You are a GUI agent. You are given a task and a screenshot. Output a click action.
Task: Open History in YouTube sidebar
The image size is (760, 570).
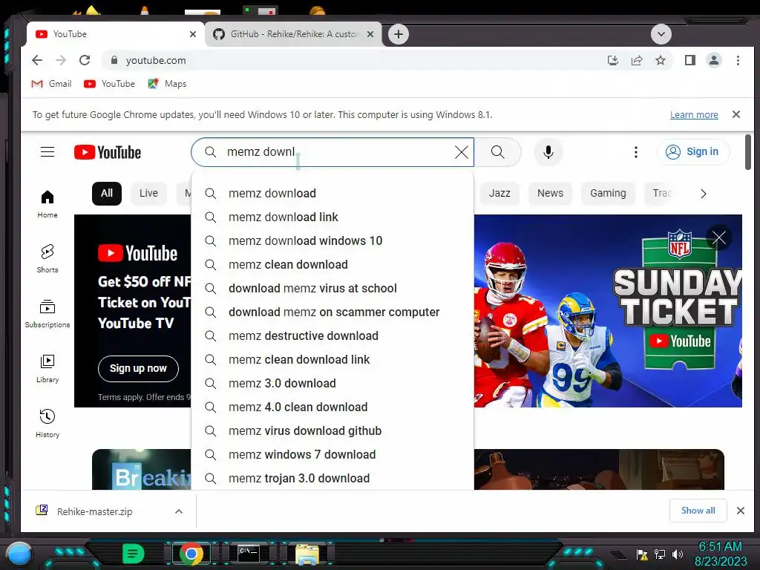(x=47, y=424)
